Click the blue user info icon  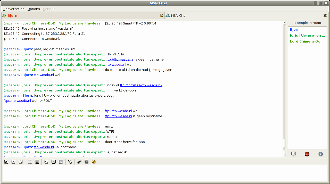[x=321, y=154]
